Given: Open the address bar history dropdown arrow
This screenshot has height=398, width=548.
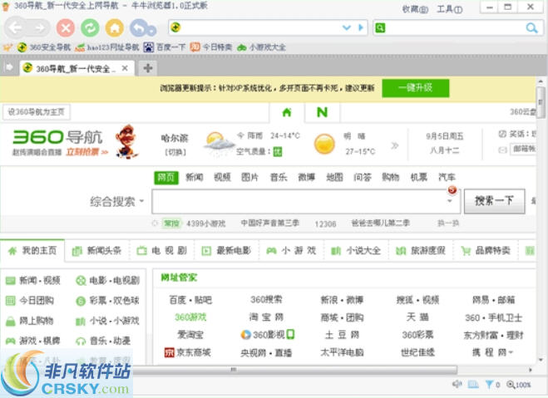Looking at the screenshot, I should point(346,27).
